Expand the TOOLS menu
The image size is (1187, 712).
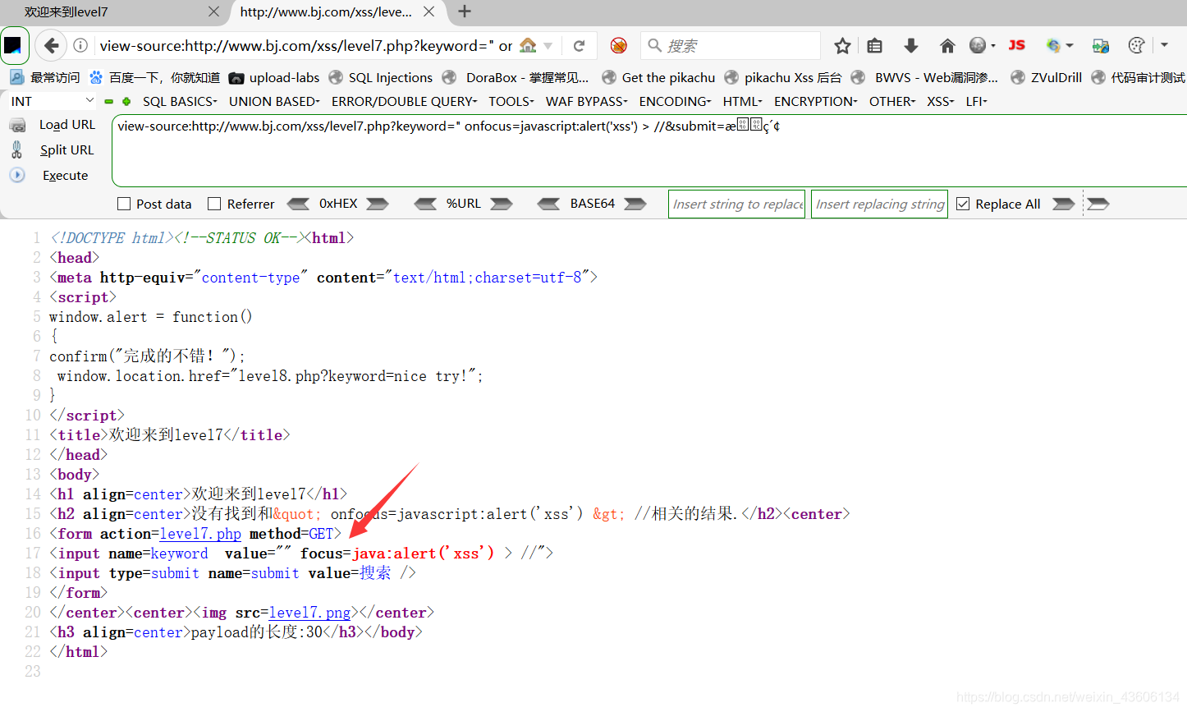point(511,101)
